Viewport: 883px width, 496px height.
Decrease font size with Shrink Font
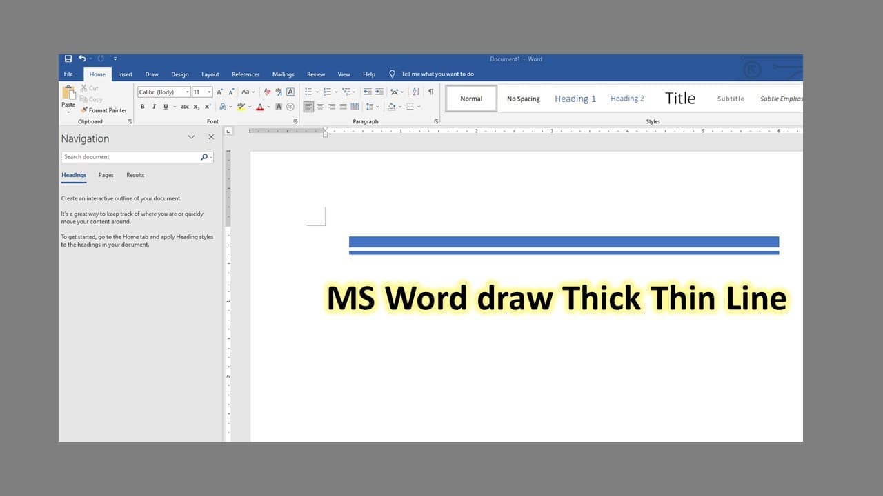[x=231, y=92]
